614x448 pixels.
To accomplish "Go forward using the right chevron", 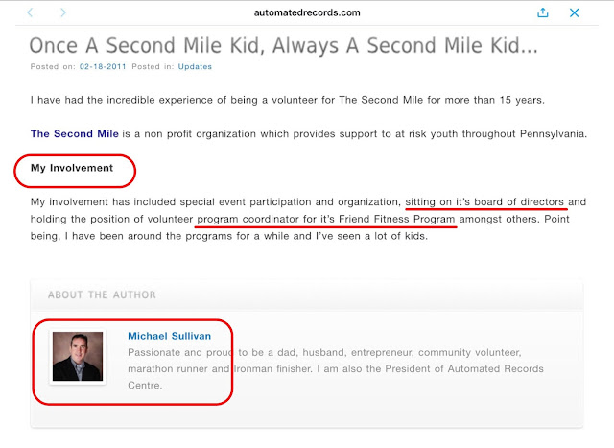I will [x=63, y=12].
